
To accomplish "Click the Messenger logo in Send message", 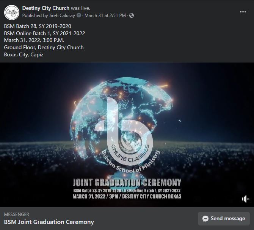I will [x=205, y=219].
